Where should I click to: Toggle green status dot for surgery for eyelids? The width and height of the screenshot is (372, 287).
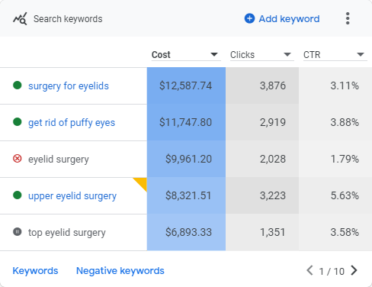point(18,85)
